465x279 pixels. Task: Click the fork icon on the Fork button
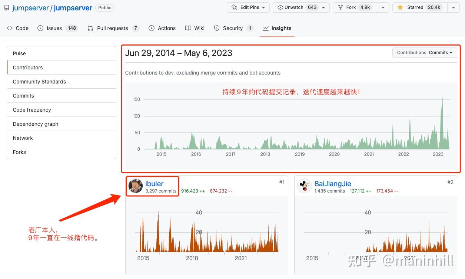pyautogui.click(x=340, y=7)
